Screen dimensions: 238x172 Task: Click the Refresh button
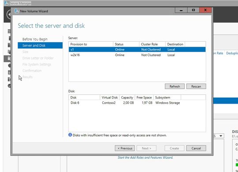click(x=175, y=86)
